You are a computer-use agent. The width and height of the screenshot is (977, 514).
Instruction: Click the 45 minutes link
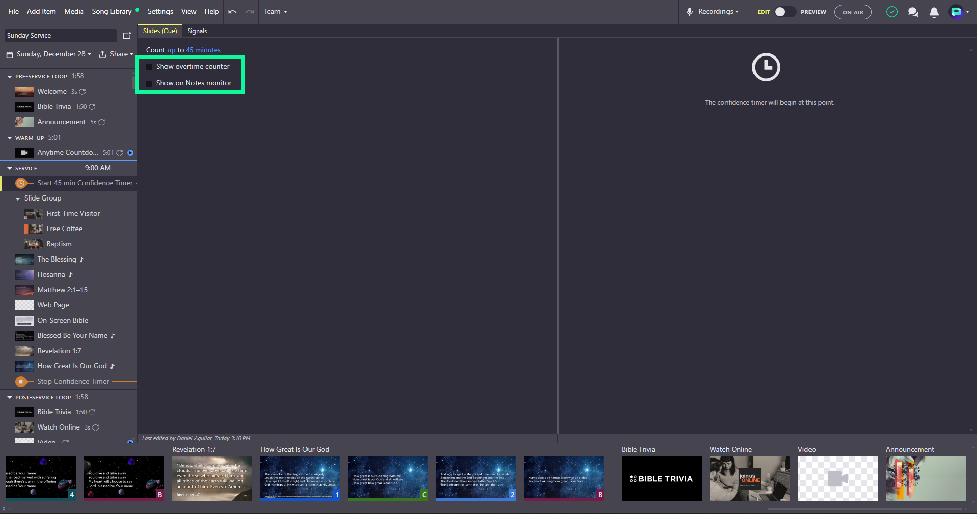(x=203, y=50)
